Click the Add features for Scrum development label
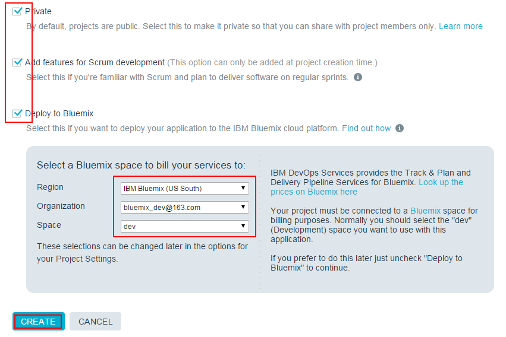The height and width of the screenshot is (337, 506). pyautogui.click(x=95, y=62)
